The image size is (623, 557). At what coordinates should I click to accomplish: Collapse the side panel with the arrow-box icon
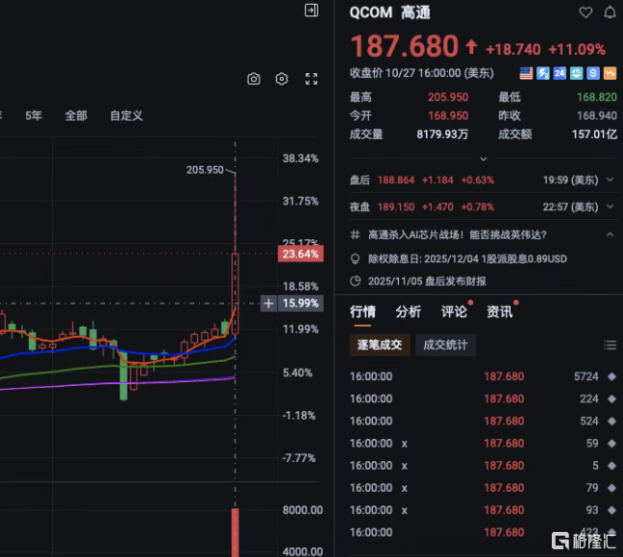[x=311, y=10]
